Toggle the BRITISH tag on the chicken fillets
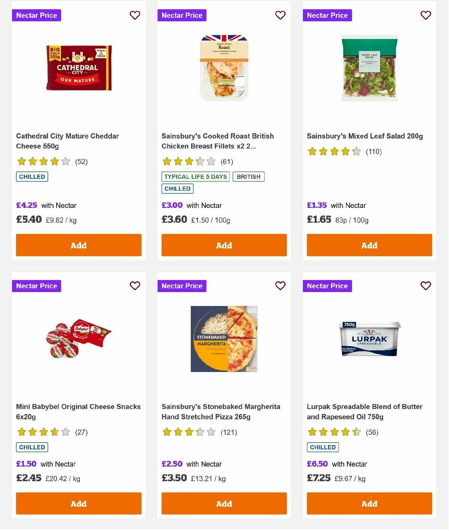The width and height of the screenshot is (449, 531). click(x=248, y=176)
